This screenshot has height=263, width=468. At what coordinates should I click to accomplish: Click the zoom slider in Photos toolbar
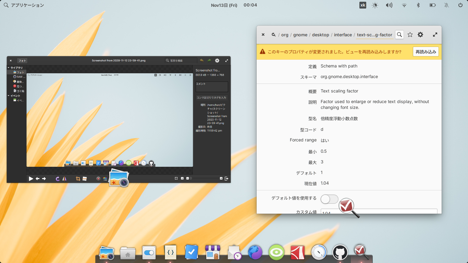[205, 178]
